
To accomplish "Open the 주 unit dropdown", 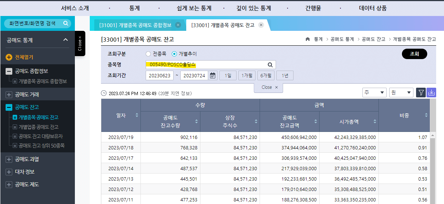I will (375, 93).
